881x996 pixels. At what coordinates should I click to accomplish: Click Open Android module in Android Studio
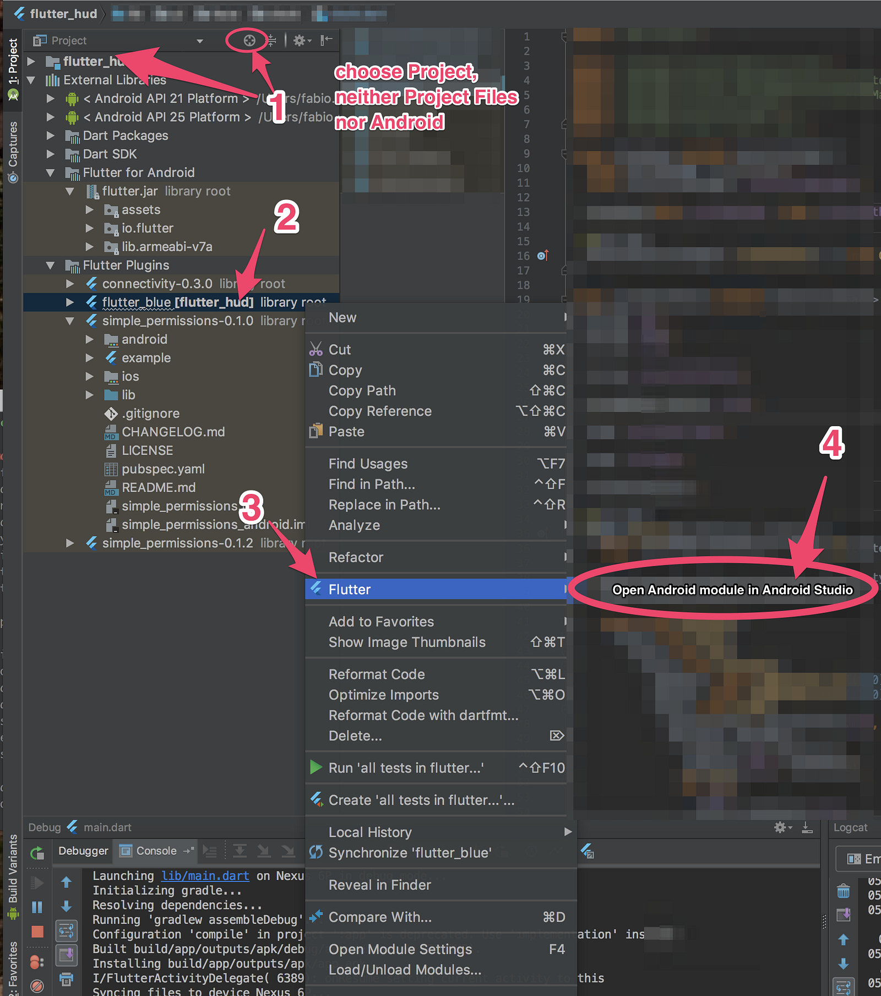point(732,590)
